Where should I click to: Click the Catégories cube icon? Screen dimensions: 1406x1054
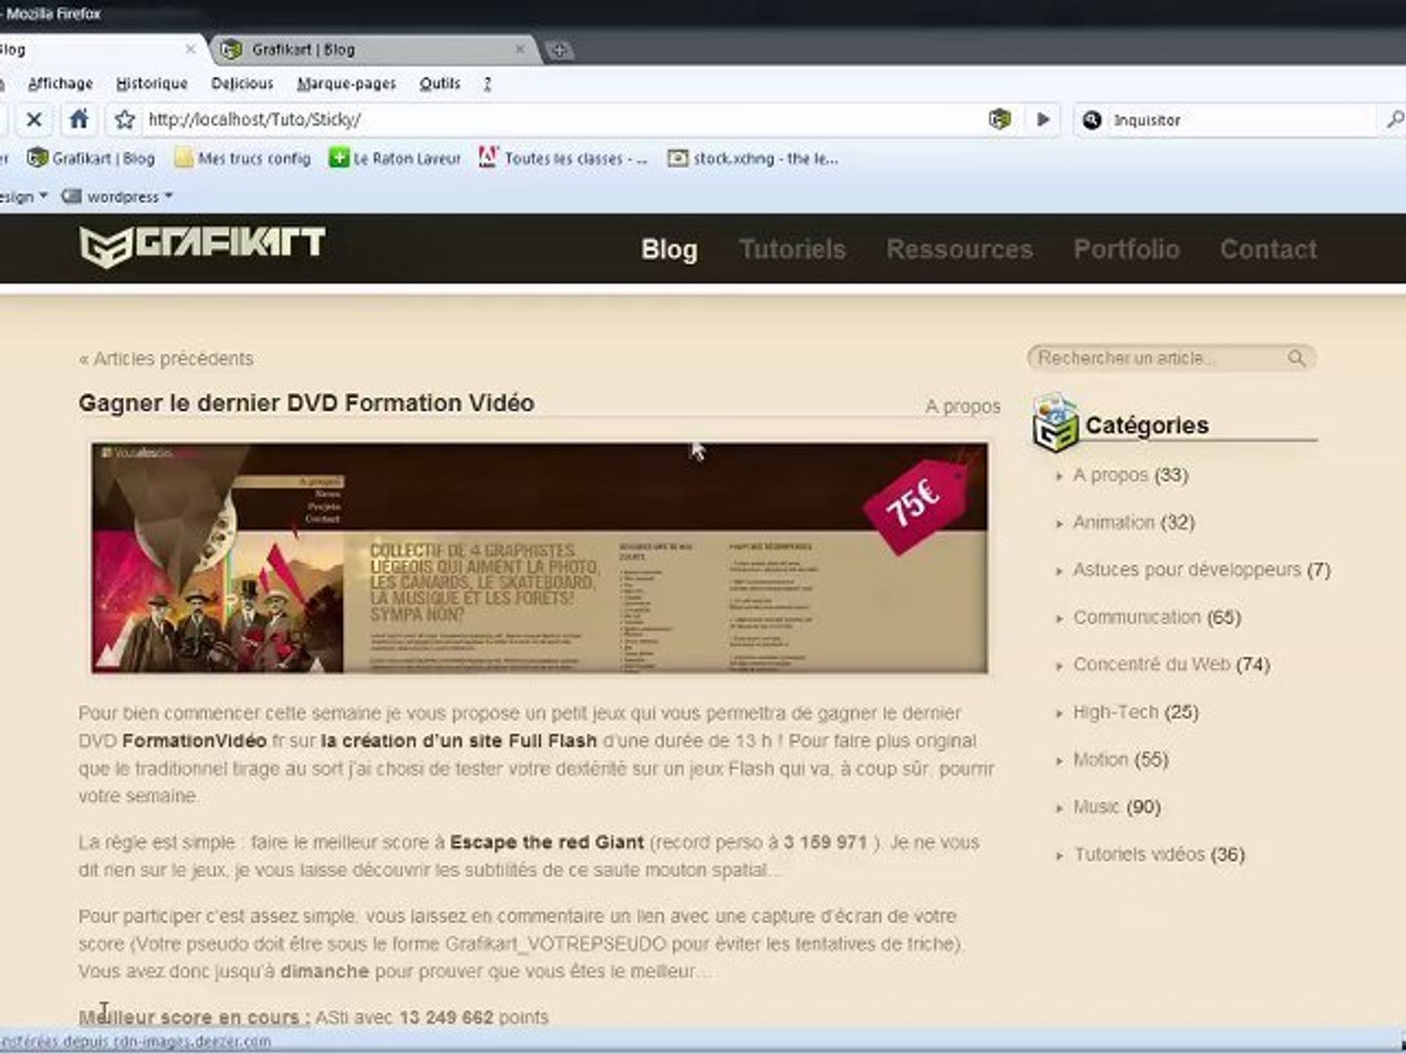pos(1054,422)
